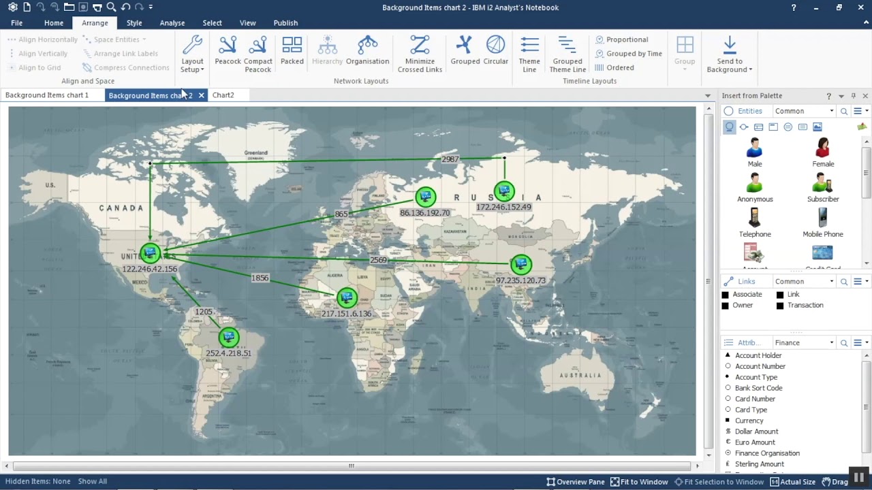Choose the Subscriber entity from the palette

point(823,188)
